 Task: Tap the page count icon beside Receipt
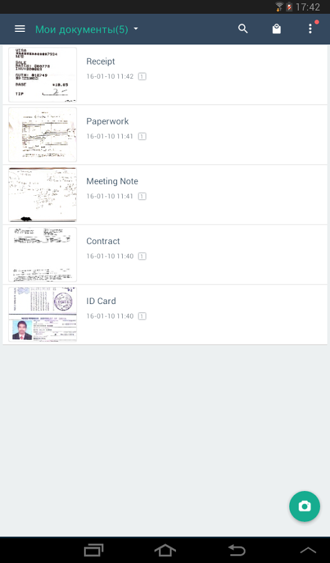(142, 76)
